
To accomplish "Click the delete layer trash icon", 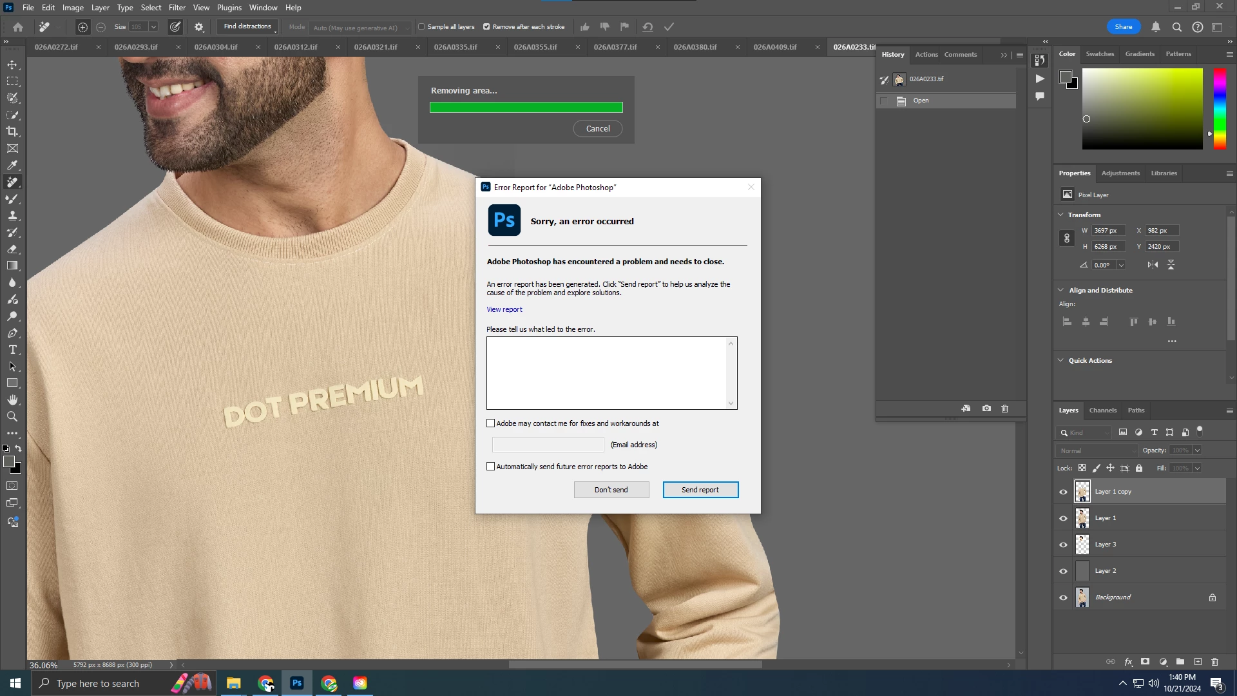I will pos(1214,662).
